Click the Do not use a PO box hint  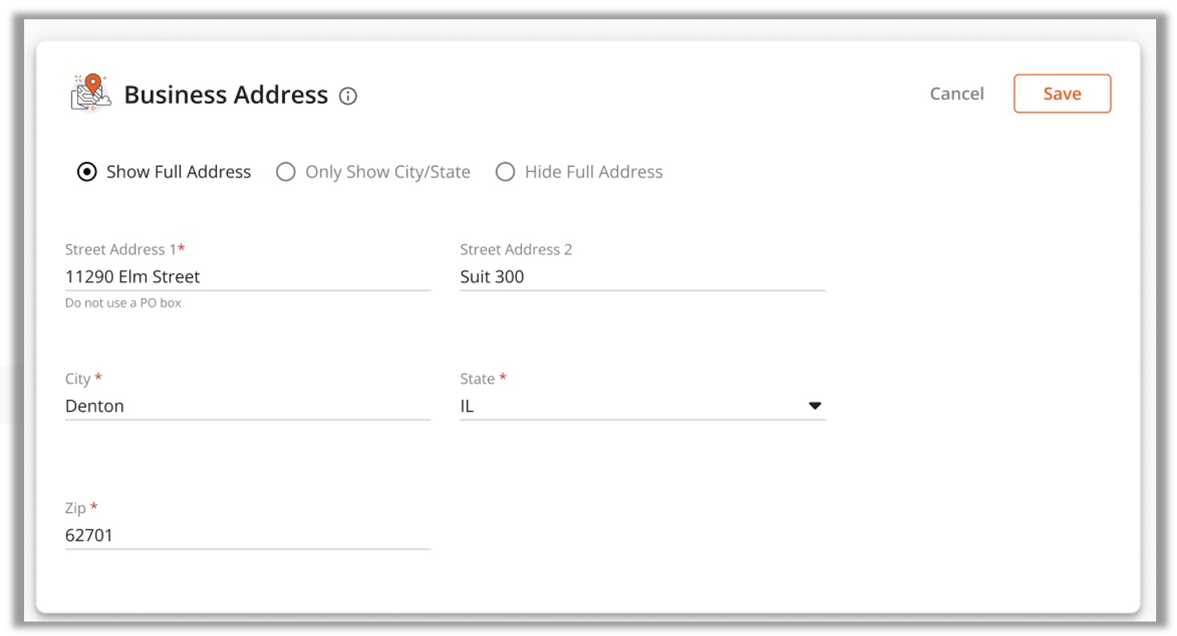(x=123, y=303)
